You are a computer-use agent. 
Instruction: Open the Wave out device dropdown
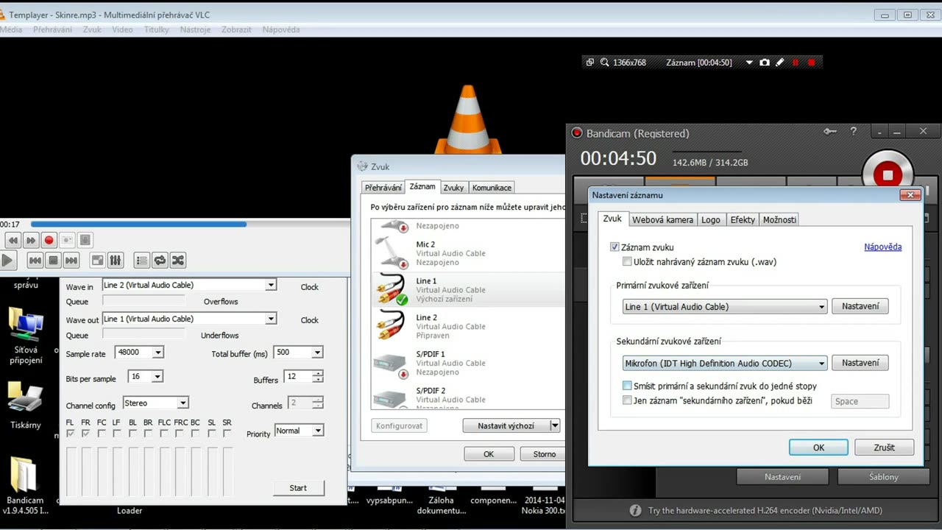click(x=271, y=319)
